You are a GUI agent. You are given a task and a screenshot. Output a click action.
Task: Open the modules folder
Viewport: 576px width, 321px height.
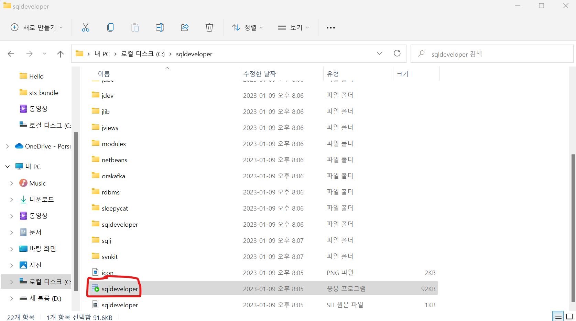pos(263,144)
